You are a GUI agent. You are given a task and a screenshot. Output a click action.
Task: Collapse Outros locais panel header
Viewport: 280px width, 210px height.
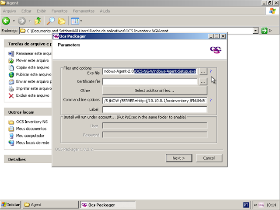click(x=28, y=112)
